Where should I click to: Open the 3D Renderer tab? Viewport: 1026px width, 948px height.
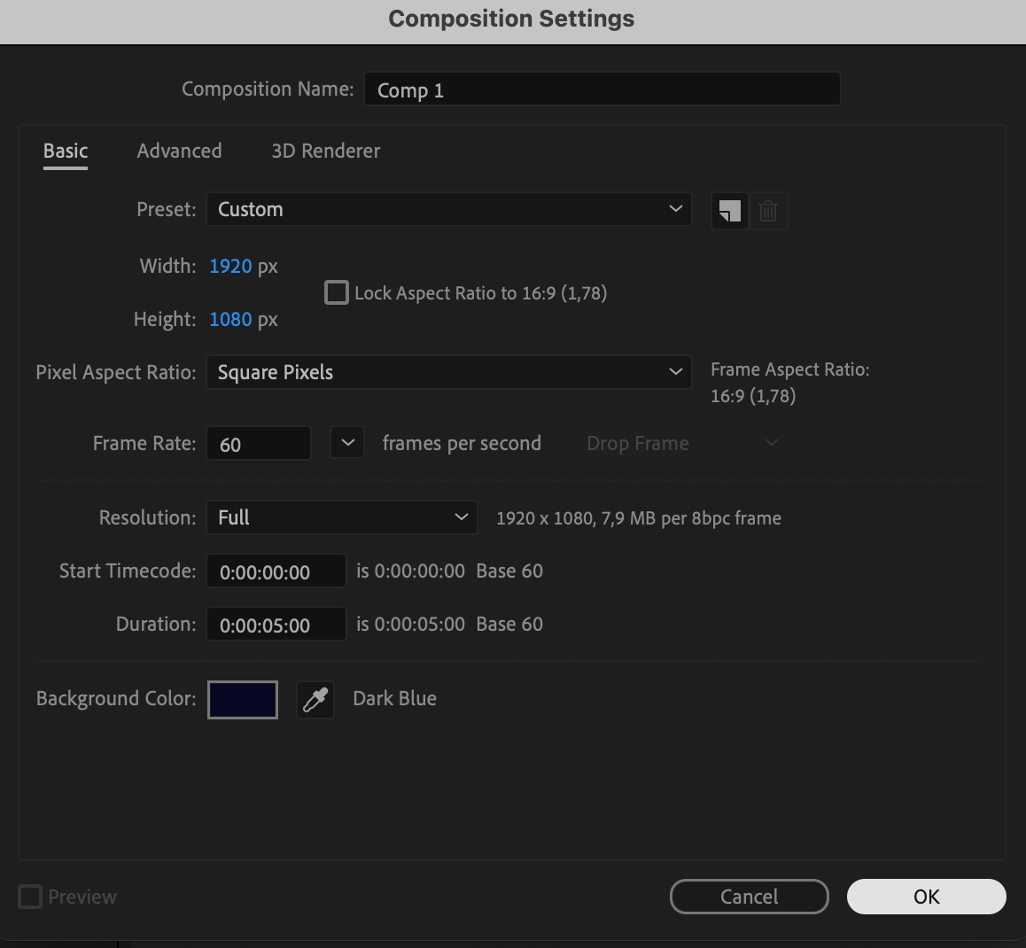(x=325, y=151)
